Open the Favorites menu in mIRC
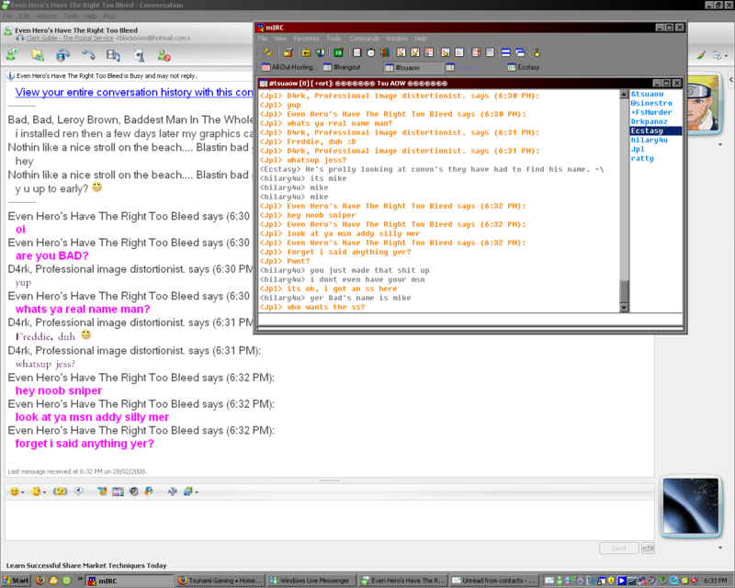The image size is (735, 588). pos(306,39)
